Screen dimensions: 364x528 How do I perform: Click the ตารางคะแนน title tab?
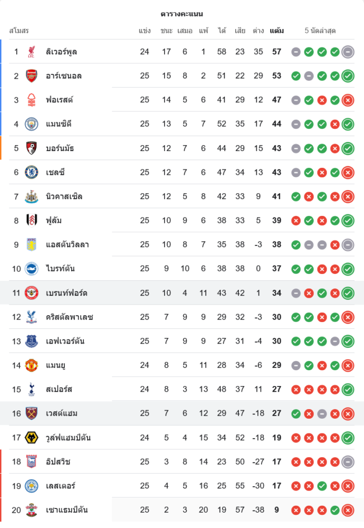click(x=182, y=14)
